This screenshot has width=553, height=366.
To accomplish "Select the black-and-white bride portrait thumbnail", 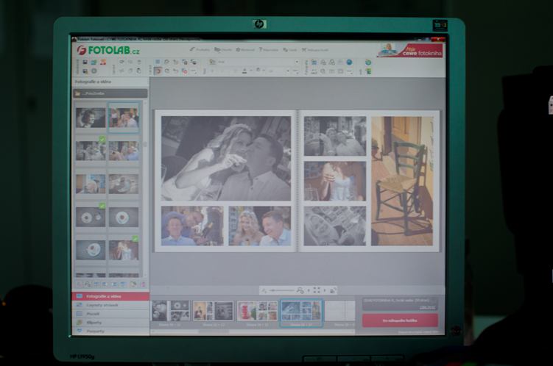I will point(91,118).
